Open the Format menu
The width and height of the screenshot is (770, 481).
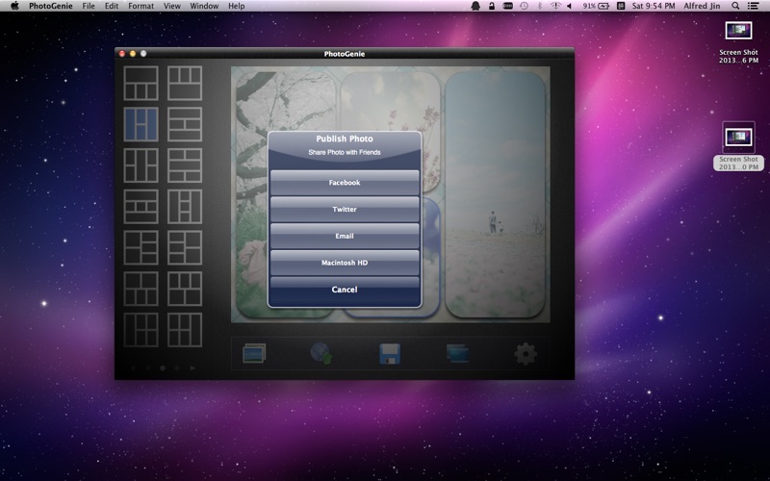141,6
